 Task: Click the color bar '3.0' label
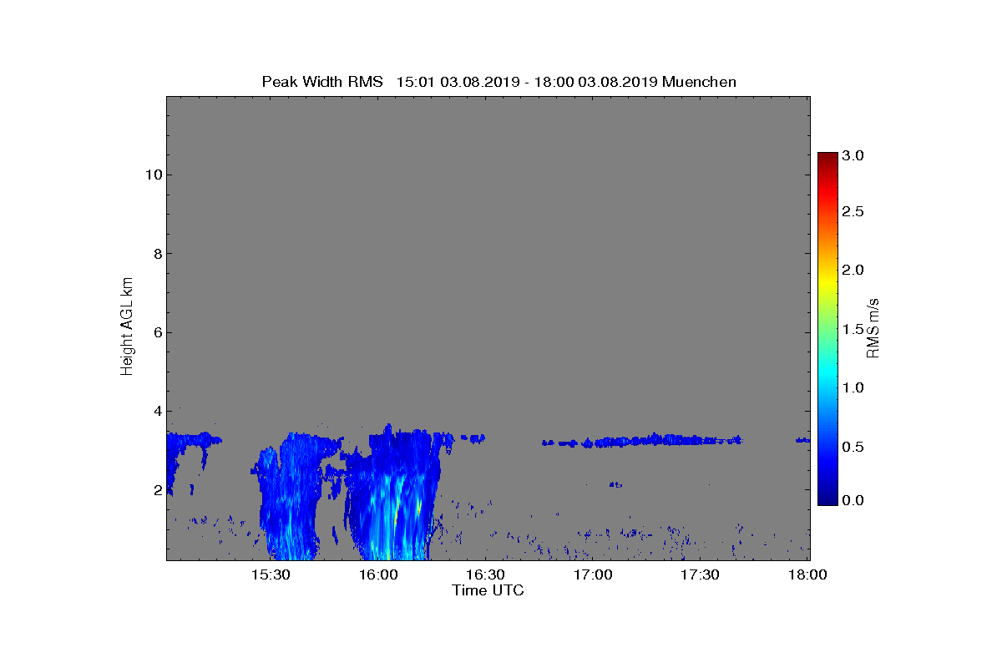(x=853, y=156)
